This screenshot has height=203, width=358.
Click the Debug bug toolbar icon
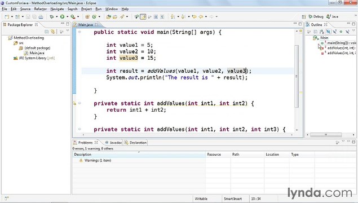(x=52, y=17)
